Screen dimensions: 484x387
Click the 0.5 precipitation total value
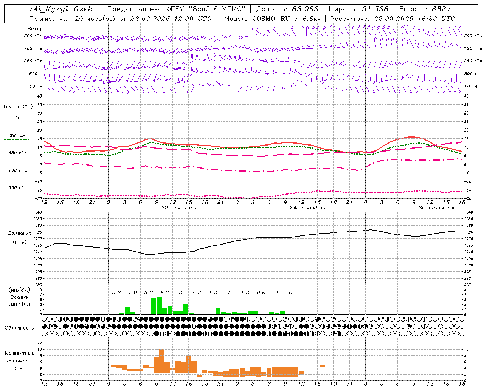tap(261, 293)
